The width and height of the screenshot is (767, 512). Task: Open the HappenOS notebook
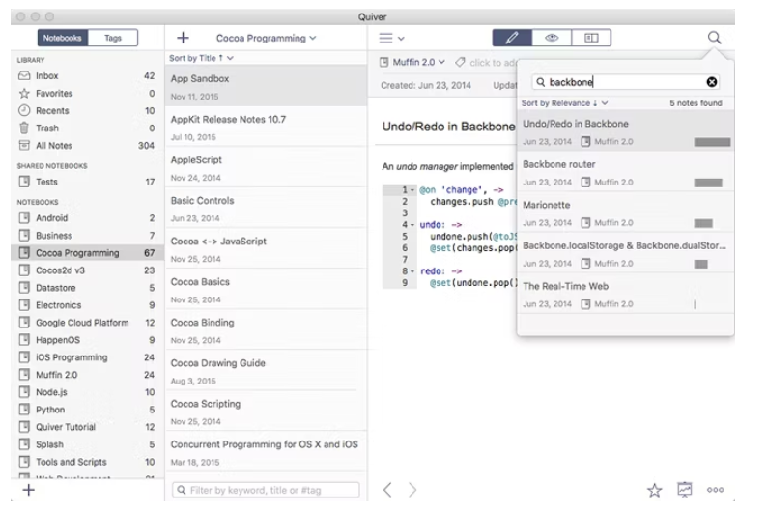click(87, 340)
